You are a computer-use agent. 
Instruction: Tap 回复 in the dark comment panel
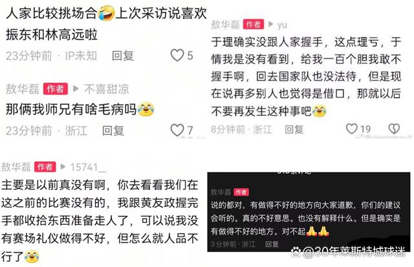(x=272, y=244)
